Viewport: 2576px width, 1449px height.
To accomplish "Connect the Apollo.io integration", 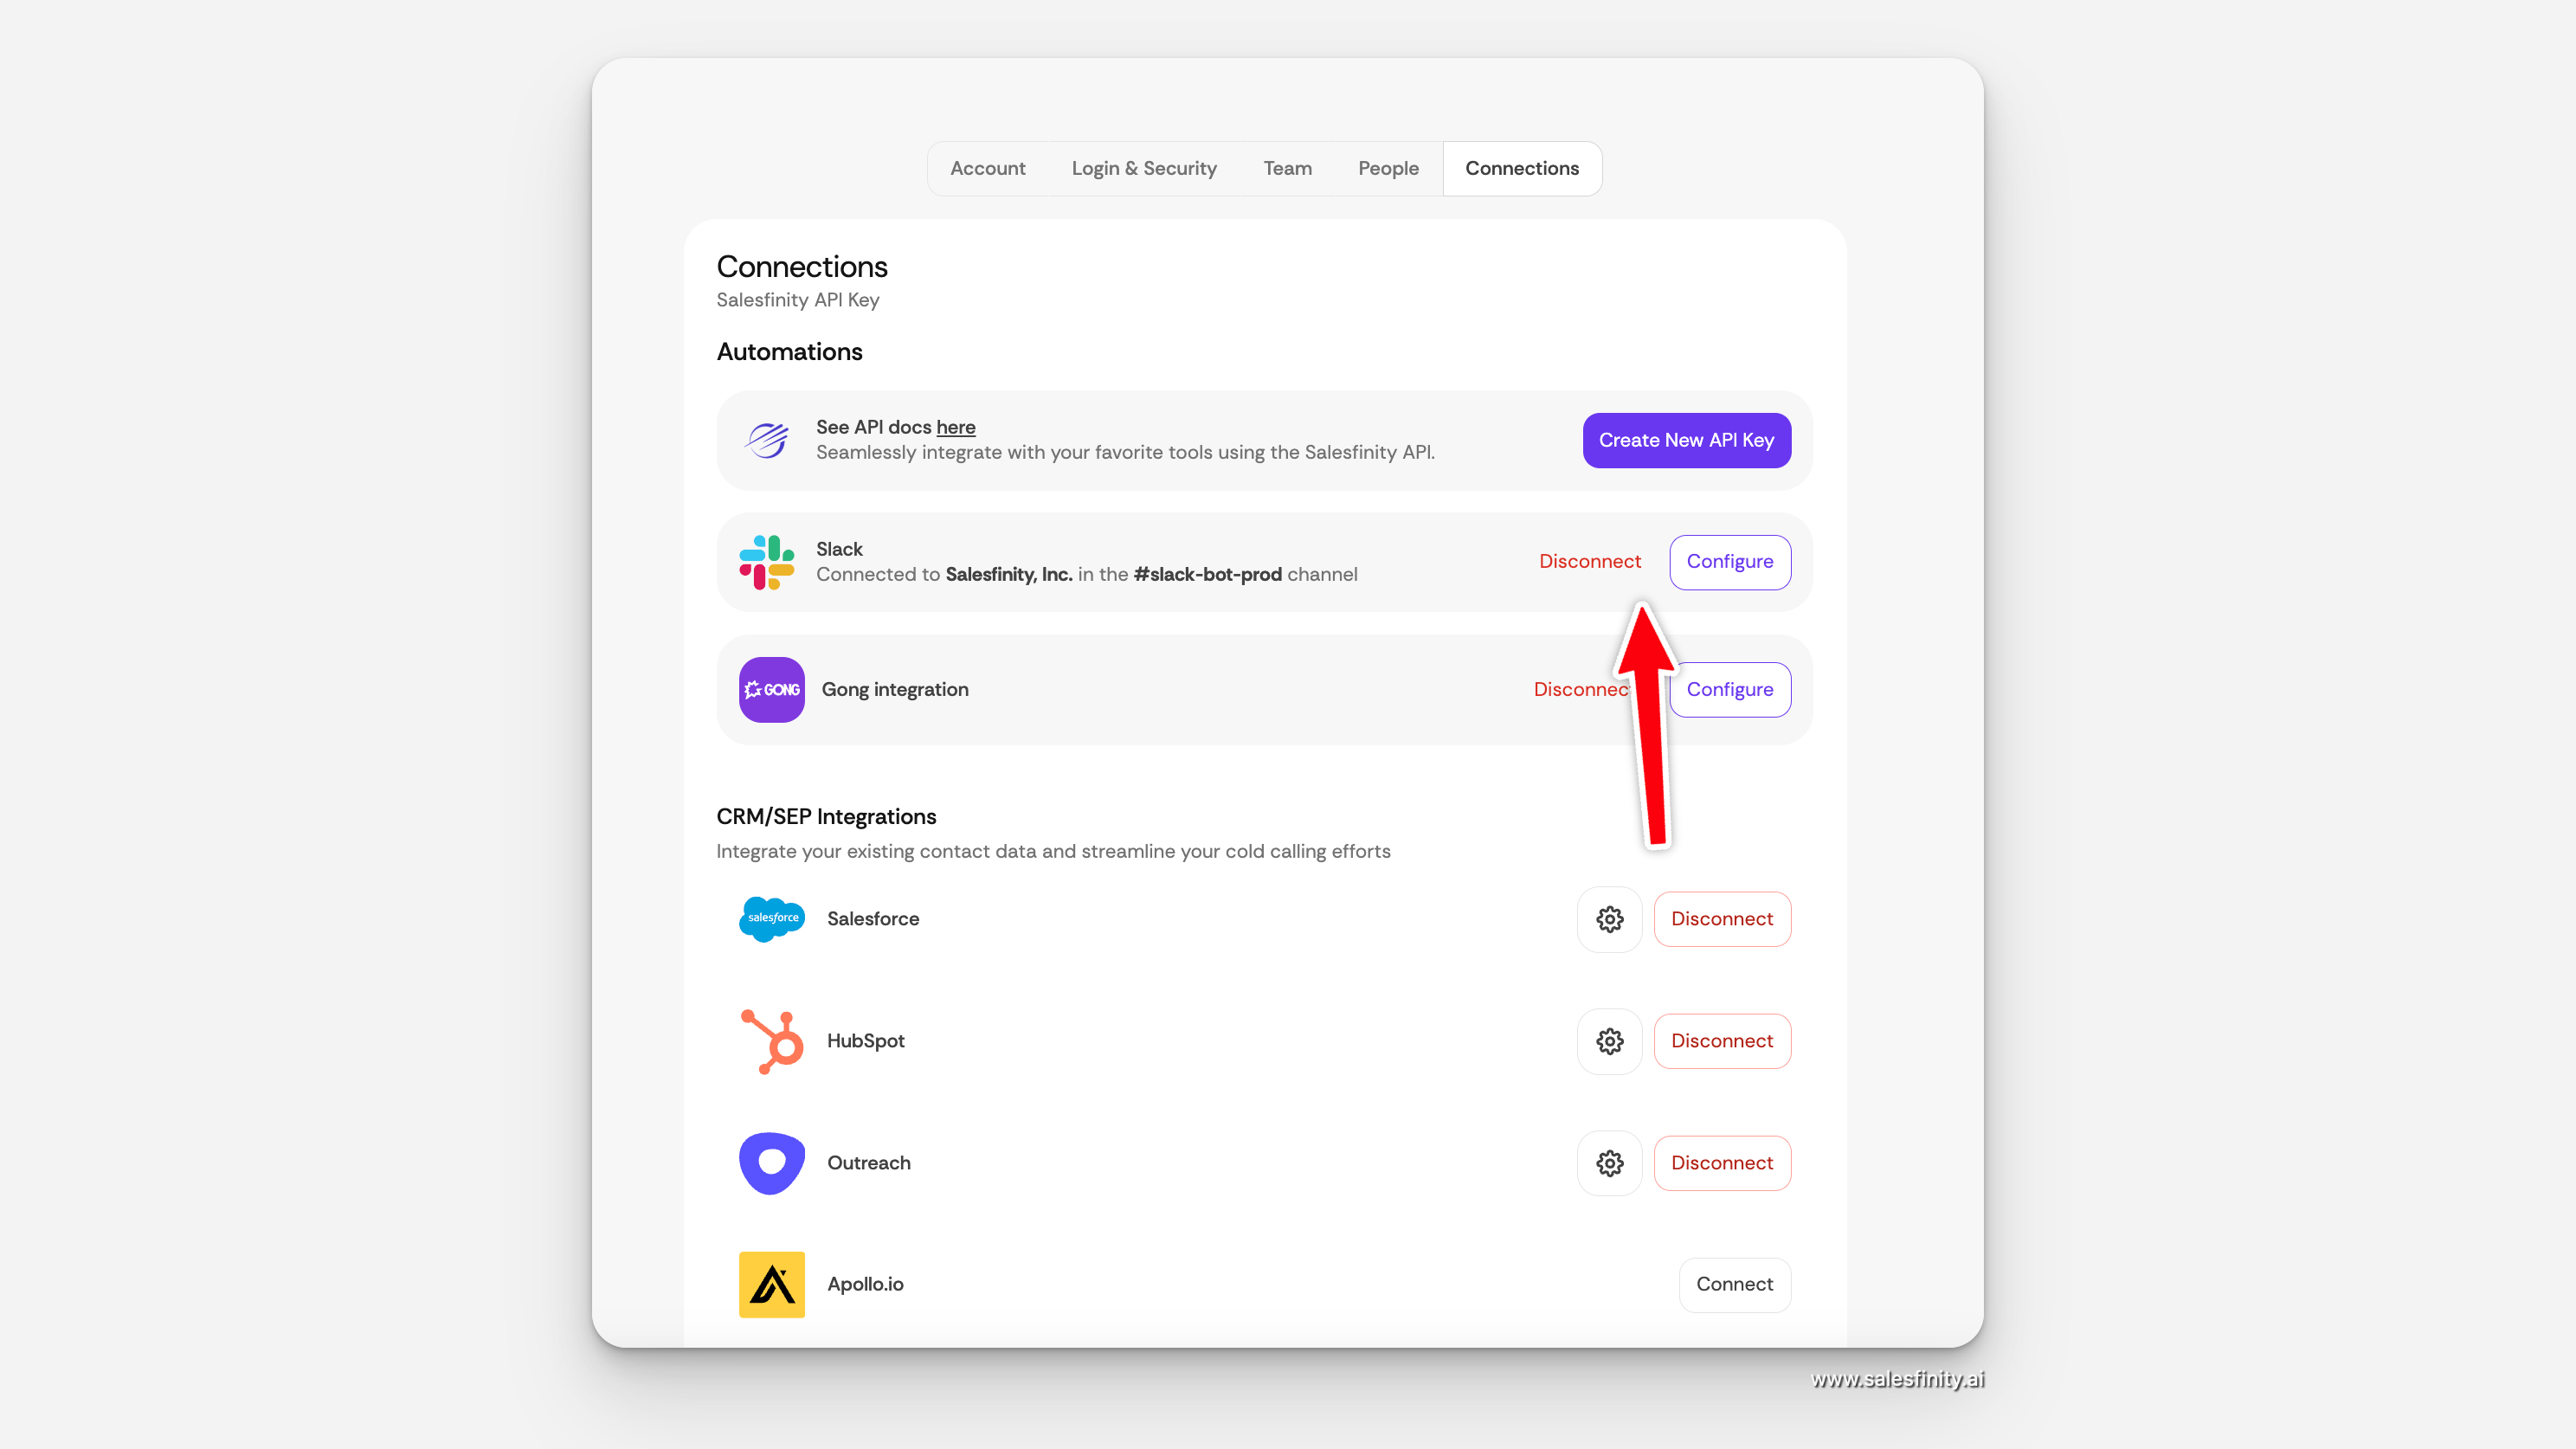I will point(1734,1284).
